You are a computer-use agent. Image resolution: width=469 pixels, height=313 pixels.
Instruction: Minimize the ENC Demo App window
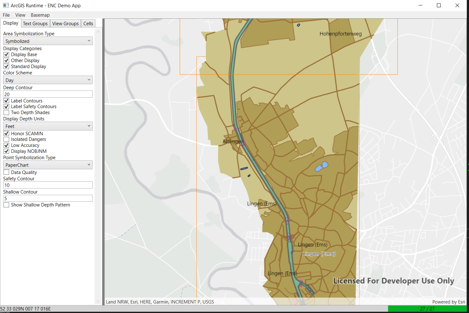(420, 5)
